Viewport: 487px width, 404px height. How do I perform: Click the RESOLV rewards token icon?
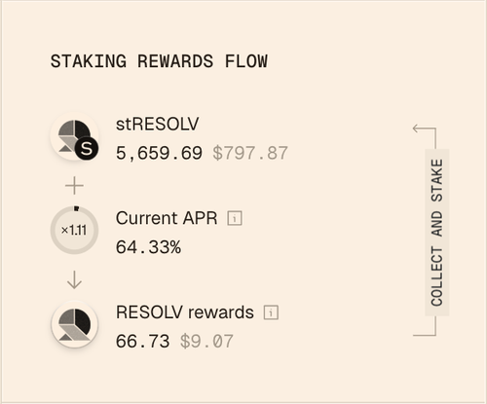coord(74,324)
